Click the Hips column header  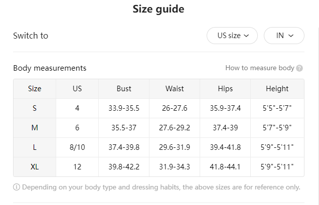click(225, 89)
